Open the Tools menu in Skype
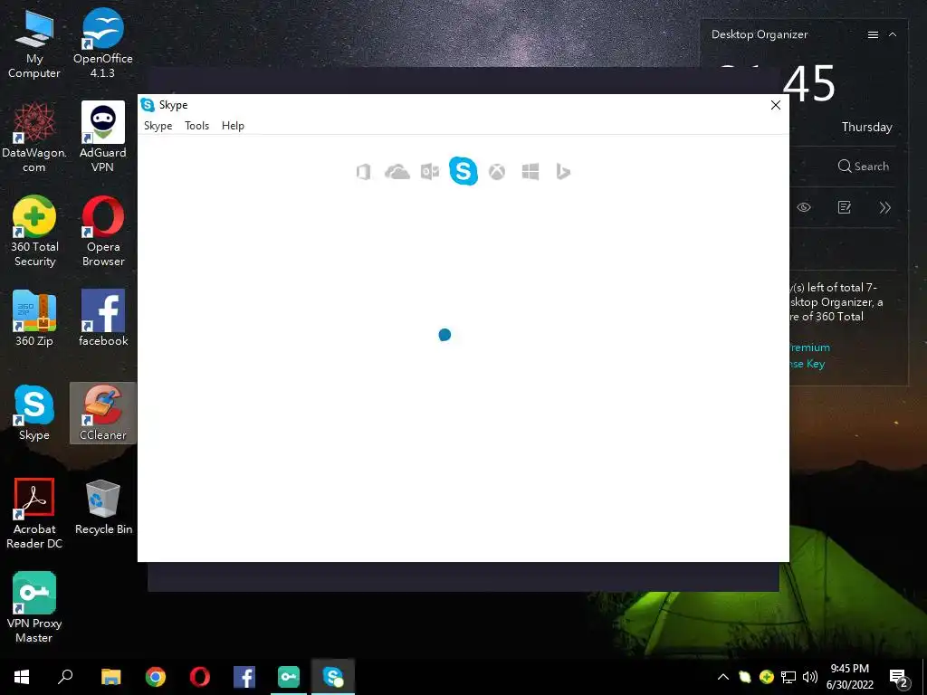Image resolution: width=927 pixels, height=695 pixels. (196, 125)
